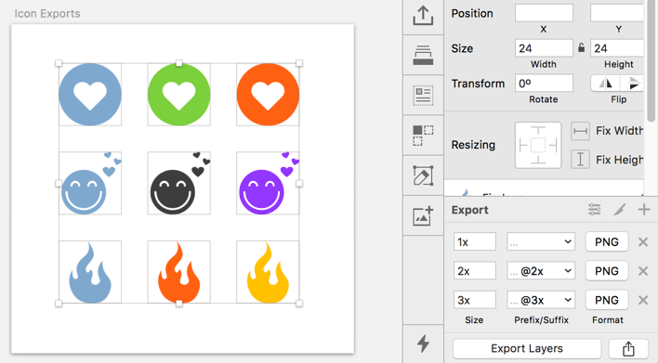Image resolution: width=658 pixels, height=363 pixels.
Task: Click the add image sidebar icon
Action: pyautogui.click(x=423, y=216)
